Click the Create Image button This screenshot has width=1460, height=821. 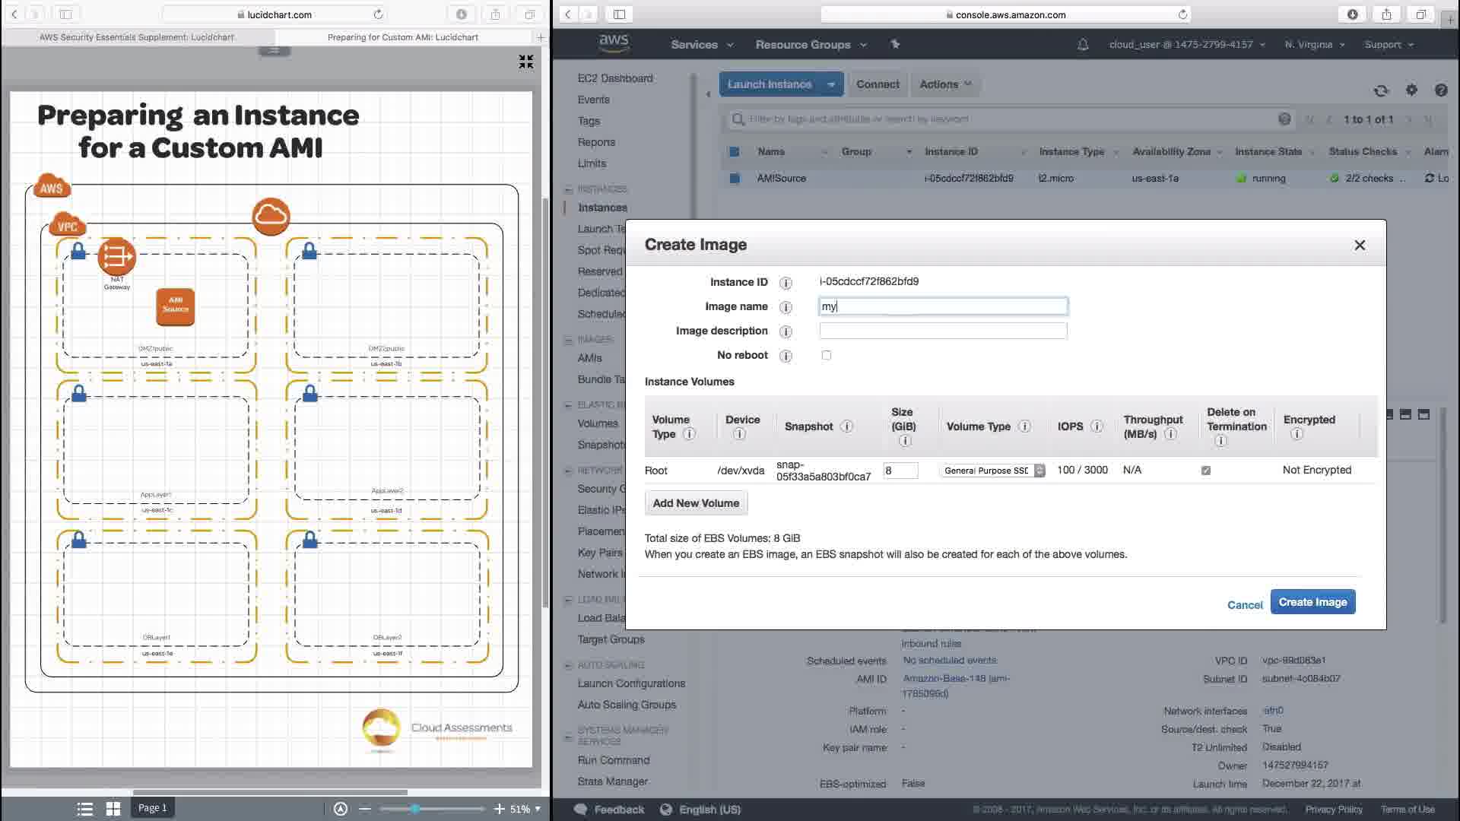(1312, 602)
